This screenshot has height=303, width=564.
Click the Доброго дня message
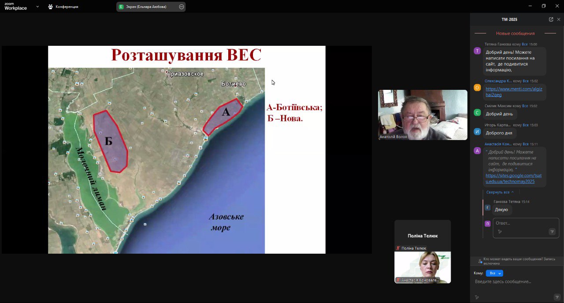pyautogui.click(x=499, y=133)
